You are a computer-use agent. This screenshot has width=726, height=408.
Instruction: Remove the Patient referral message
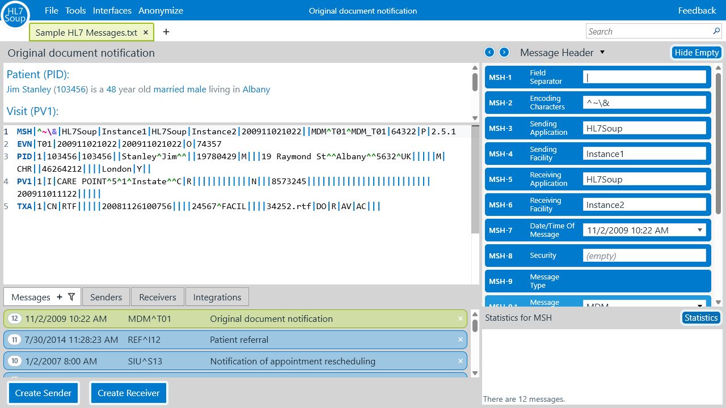tap(461, 340)
